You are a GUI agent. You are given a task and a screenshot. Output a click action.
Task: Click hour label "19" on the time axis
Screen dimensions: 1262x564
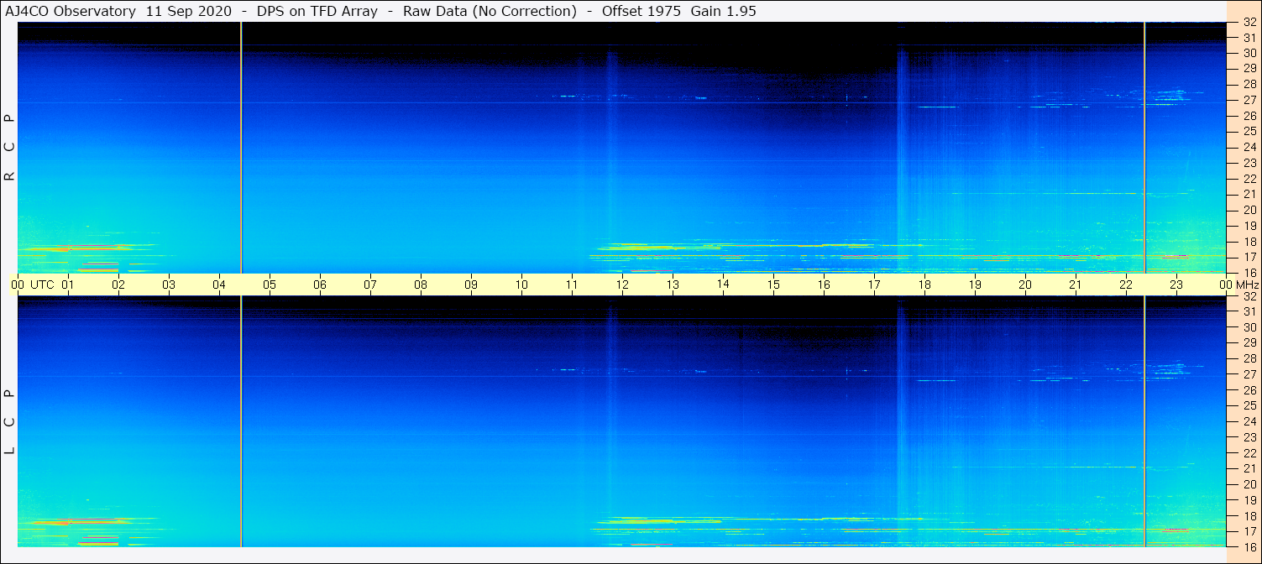coord(975,285)
